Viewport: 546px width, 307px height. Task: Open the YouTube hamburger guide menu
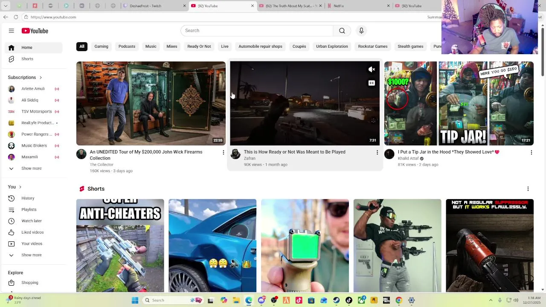tap(12, 31)
